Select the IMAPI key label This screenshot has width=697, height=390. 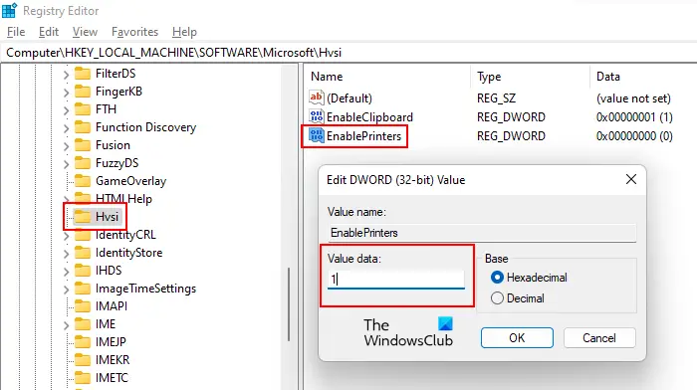tap(112, 306)
